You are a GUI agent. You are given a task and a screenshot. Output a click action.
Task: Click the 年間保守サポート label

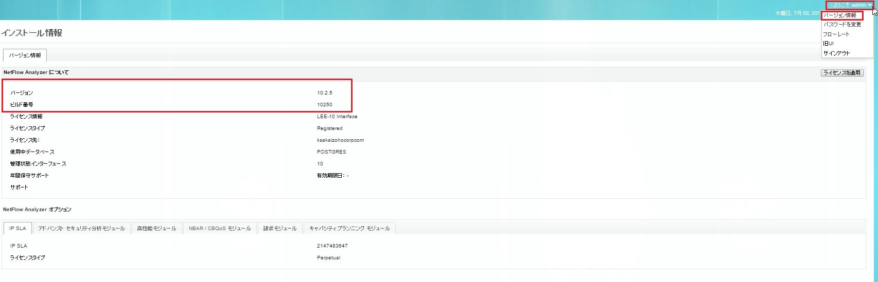(29, 176)
